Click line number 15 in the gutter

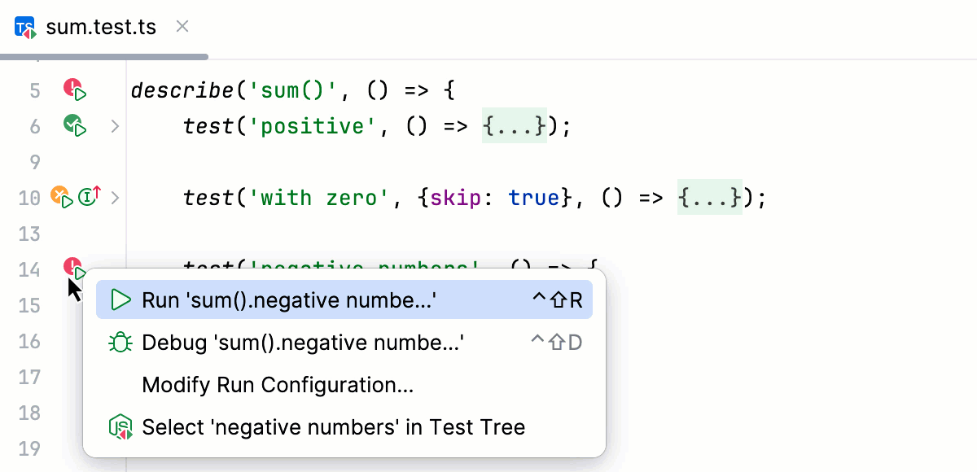29,306
